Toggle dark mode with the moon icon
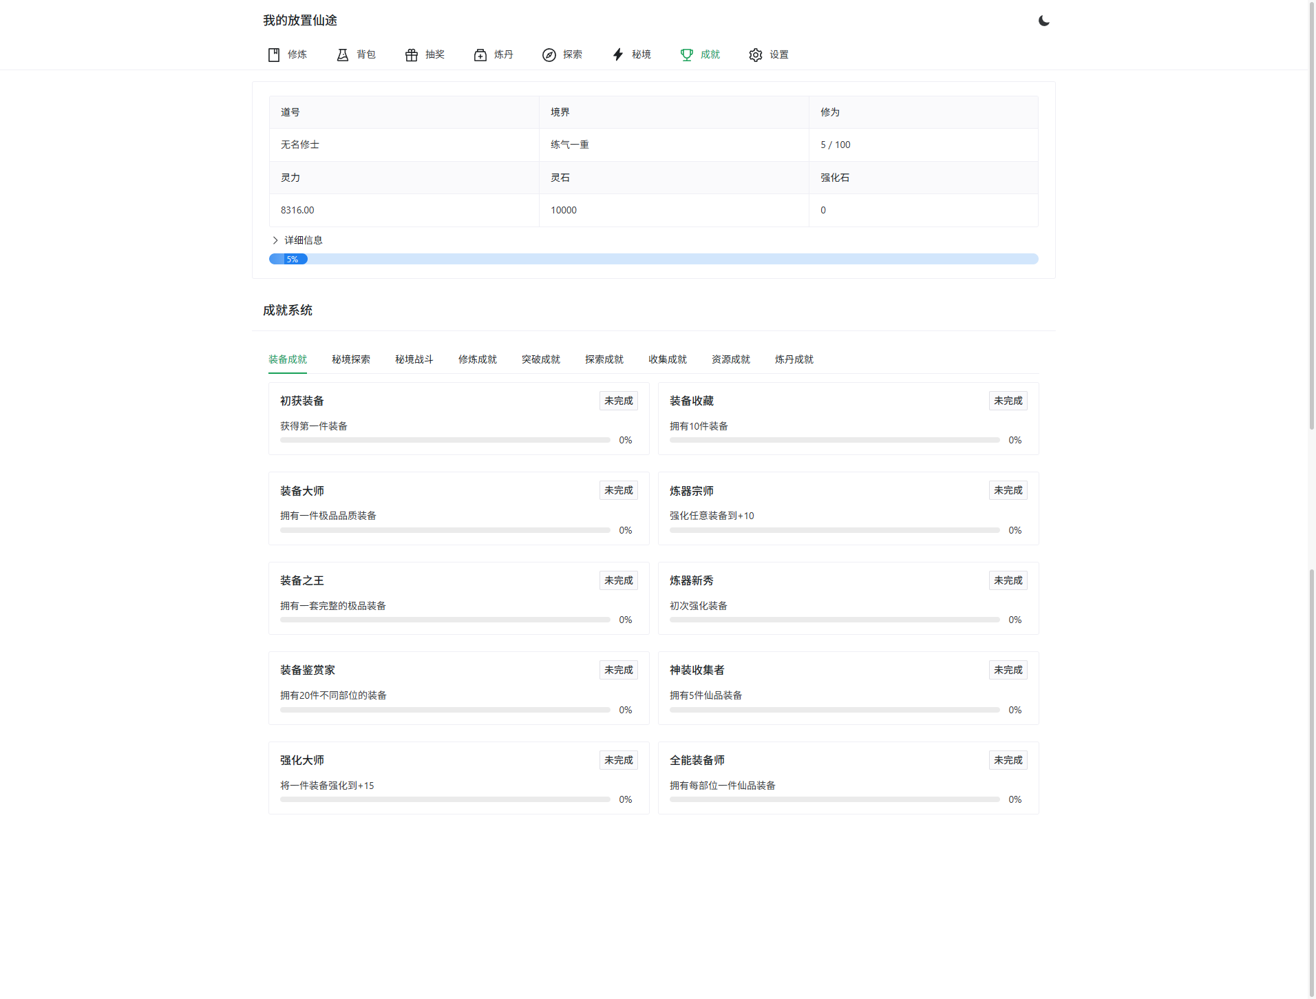The height and width of the screenshot is (999, 1316). (x=1043, y=21)
